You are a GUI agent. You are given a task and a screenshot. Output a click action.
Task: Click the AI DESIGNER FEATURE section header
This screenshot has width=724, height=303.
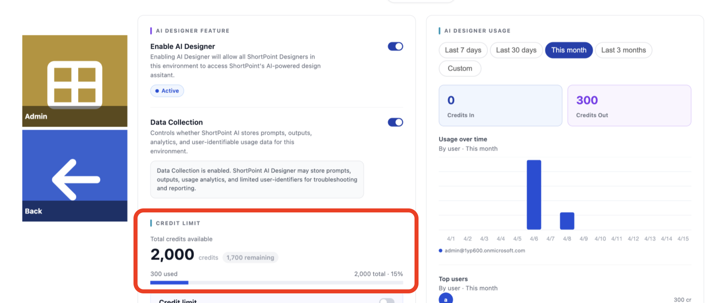point(193,31)
